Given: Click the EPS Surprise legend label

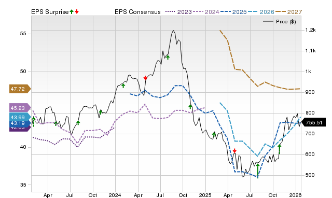Looking at the screenshot, I should [x=50, y=12].
